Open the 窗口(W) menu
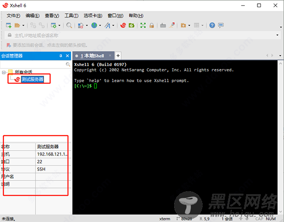This screenshot has height=222, width=284. point(115,16)
